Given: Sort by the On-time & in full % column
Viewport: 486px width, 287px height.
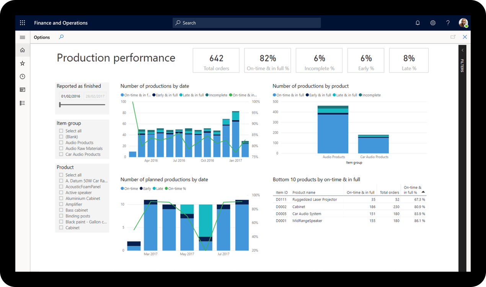Looking at the screenshot, I should pyautogui.click(x=412, y=189).
